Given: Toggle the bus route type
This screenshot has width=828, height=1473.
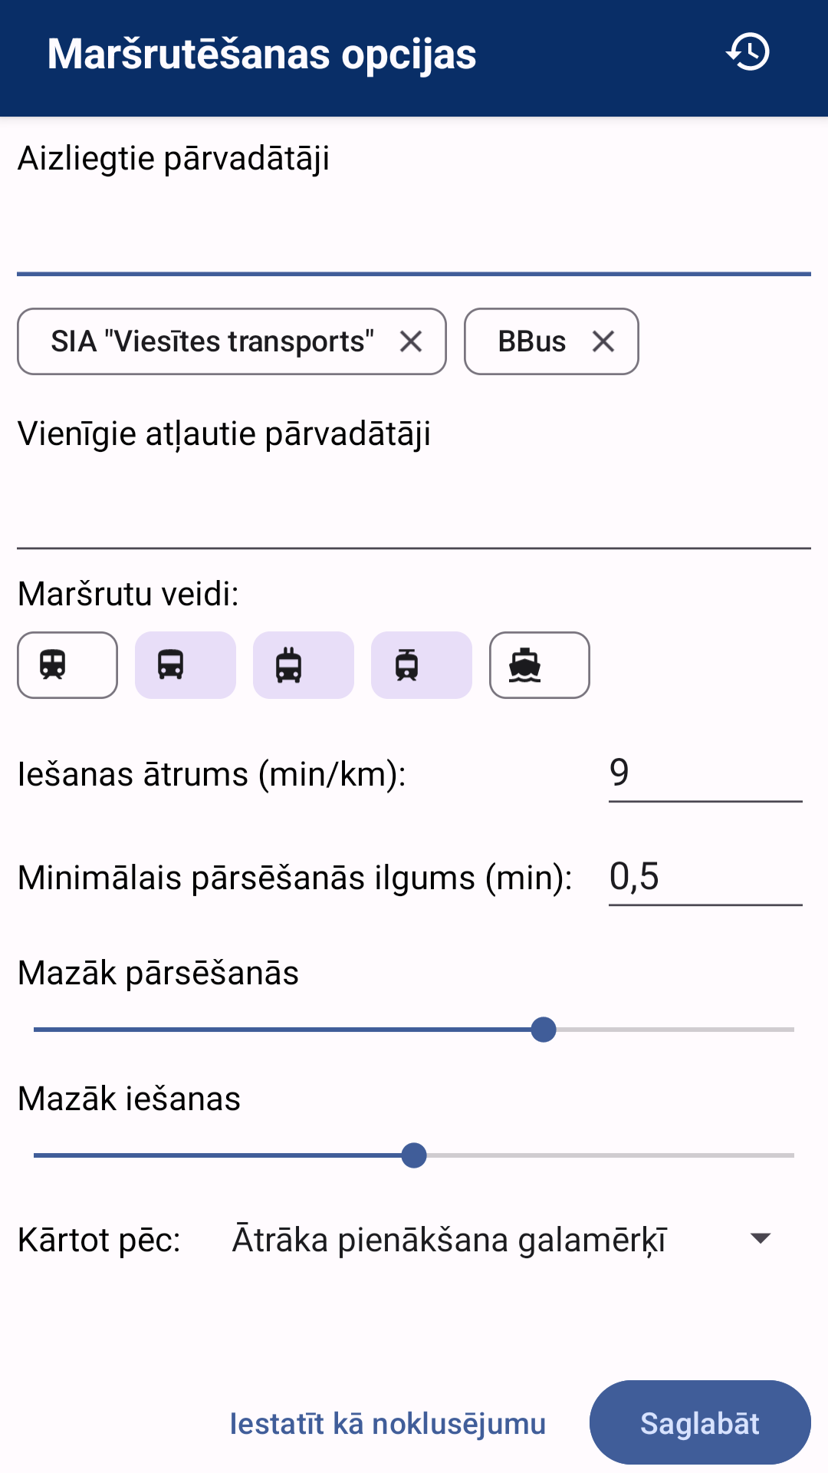Looking at the screenshot, I should point(186,665).
